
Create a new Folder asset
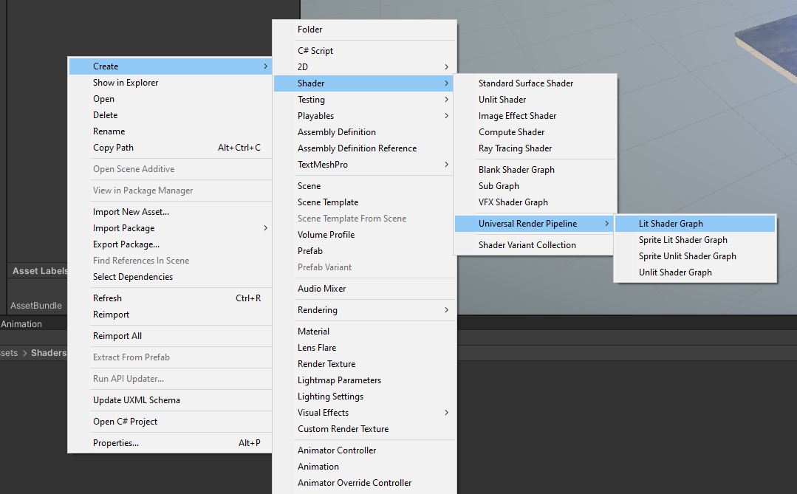310,30
